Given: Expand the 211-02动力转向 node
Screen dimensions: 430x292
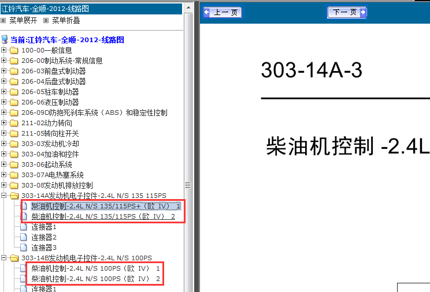Looking at the screenshot, I should tap(4, 123).
